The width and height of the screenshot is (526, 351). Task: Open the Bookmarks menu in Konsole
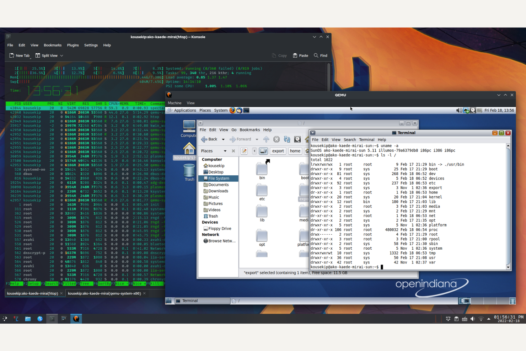(52, 45)
